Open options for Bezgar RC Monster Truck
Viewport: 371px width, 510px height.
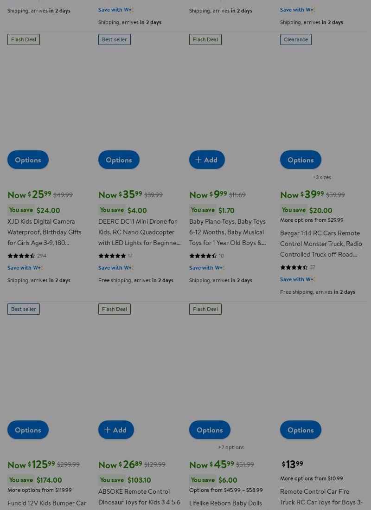(x=301, y=160)
